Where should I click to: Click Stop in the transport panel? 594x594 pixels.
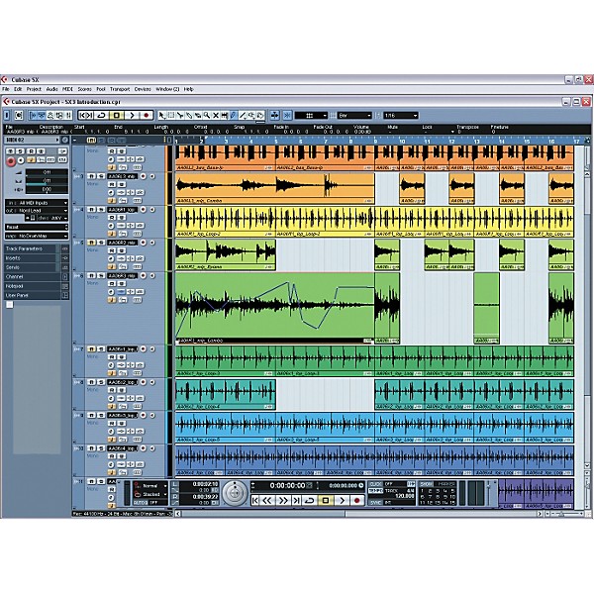pyautogui.click(x=326, y=500)
